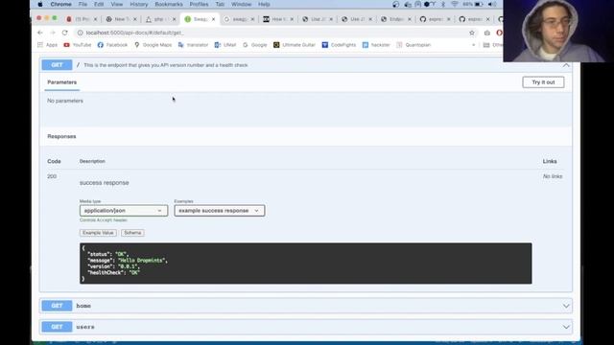
Task: Click the JSON example response code block
Action: [x=306, y=264]
